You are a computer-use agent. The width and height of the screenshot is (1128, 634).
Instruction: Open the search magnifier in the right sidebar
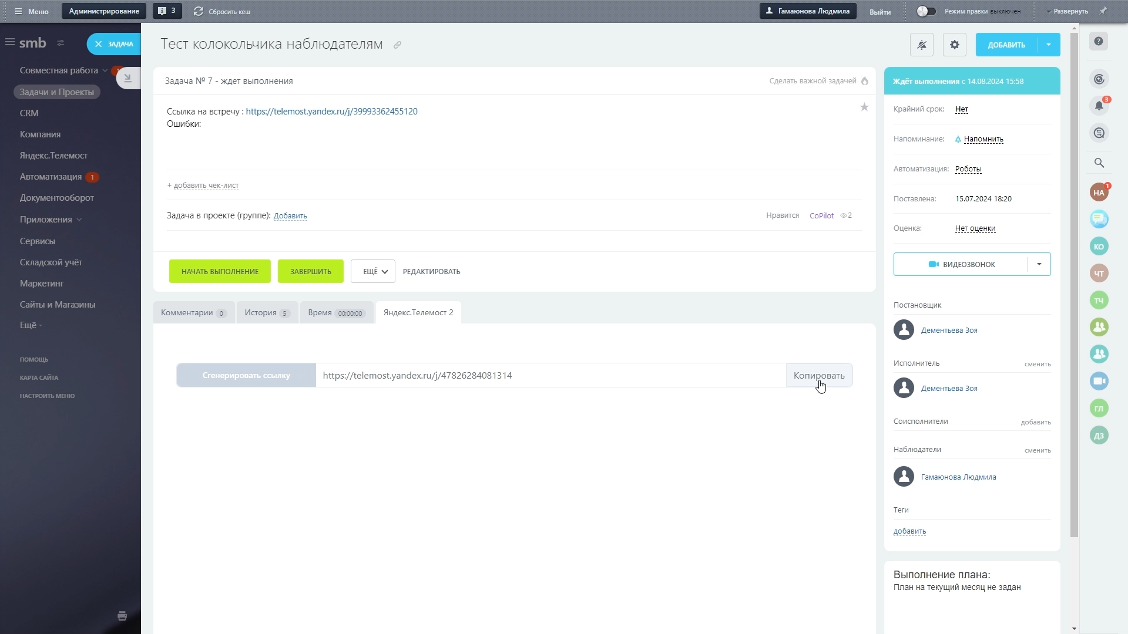tap(1099, 163)
